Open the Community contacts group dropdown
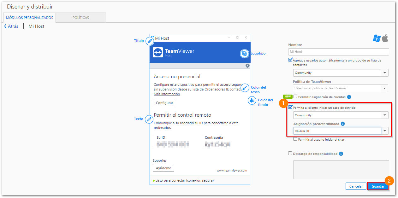Viewport: 398px width, 198px height. pos(341,73)
